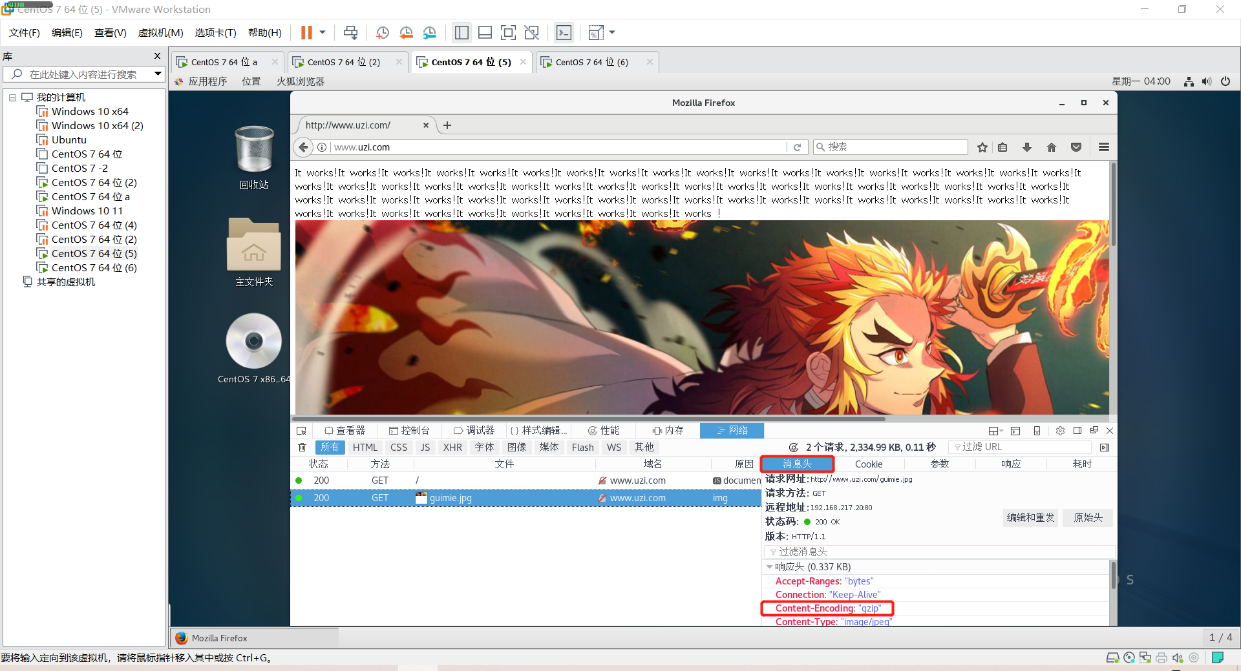1241x671 pixels.
Task: Click the Firefox address bar showing www.uzi.com
Action: 558,147
